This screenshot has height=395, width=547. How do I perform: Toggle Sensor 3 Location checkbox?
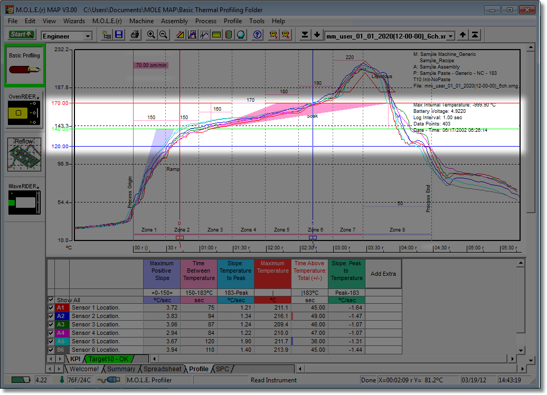click(51, 324)
